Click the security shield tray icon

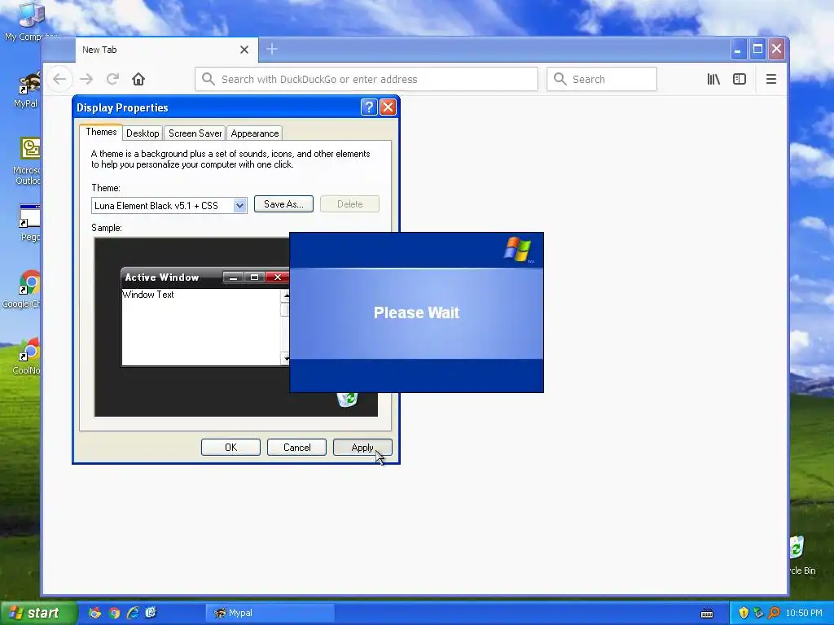(744, 613)
